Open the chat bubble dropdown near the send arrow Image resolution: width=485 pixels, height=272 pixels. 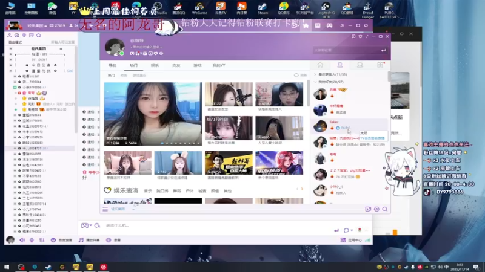click(352, 230)
